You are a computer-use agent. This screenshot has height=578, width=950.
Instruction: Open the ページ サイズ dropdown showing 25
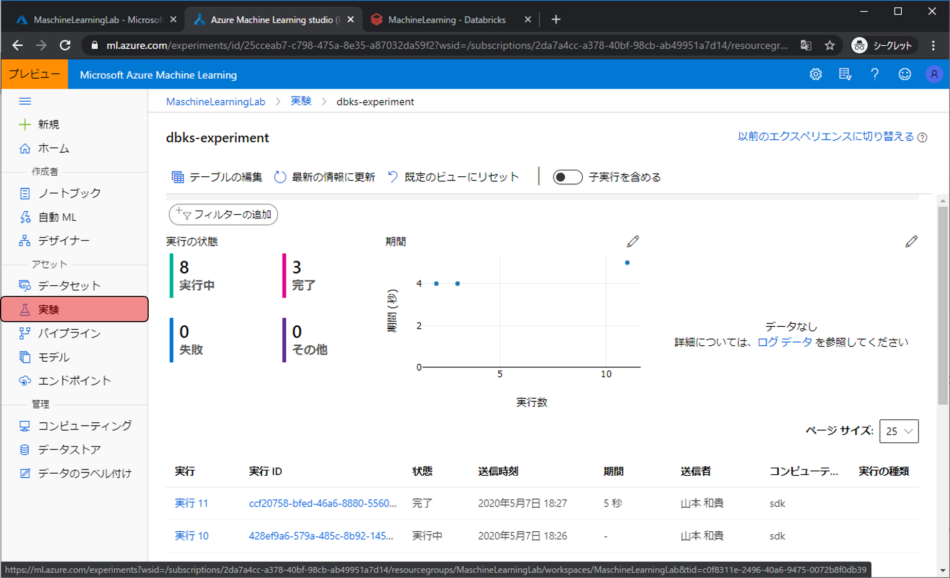pyautogui.click(x=899, y=431)
